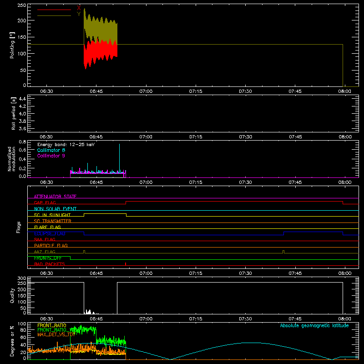Click the Normalized modulation axis title
This screenshot has width=364, height=364.
11,159
